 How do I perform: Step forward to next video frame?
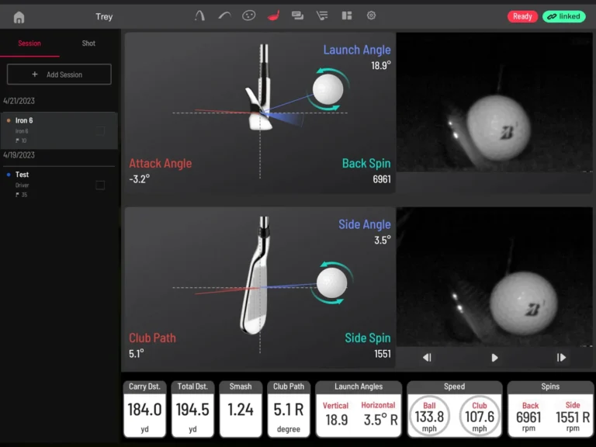(x=561, y=358)
